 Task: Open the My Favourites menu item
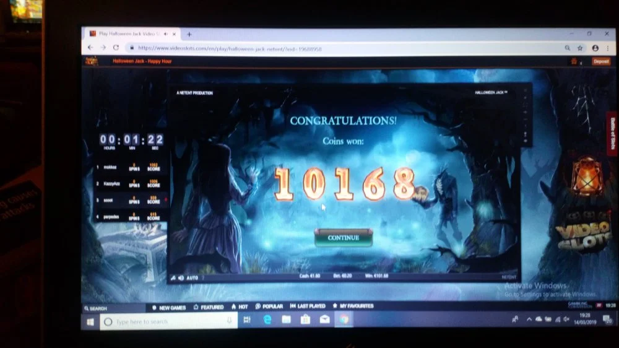pyautogui.click(x=353, y=306)
